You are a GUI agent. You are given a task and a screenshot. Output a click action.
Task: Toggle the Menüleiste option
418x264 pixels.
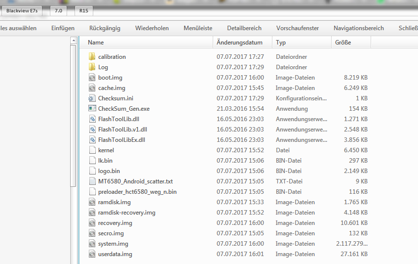point(198,28)
